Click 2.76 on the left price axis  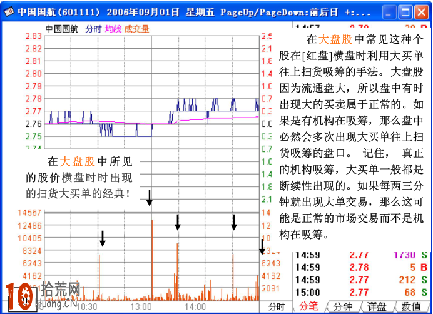coord(33,124)
